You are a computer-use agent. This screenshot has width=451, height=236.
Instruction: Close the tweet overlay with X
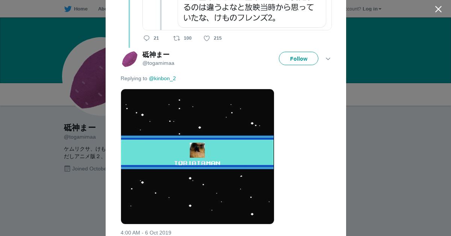(x=438, y=9)
